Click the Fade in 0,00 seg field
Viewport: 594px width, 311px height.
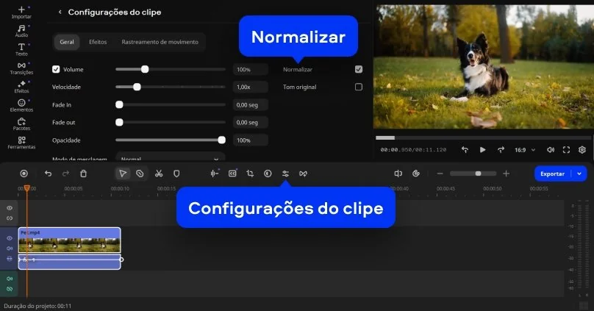(x=251, y=104)
